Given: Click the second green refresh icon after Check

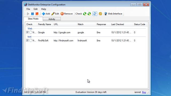Looking at the screenshot, I should pos(89,14).
